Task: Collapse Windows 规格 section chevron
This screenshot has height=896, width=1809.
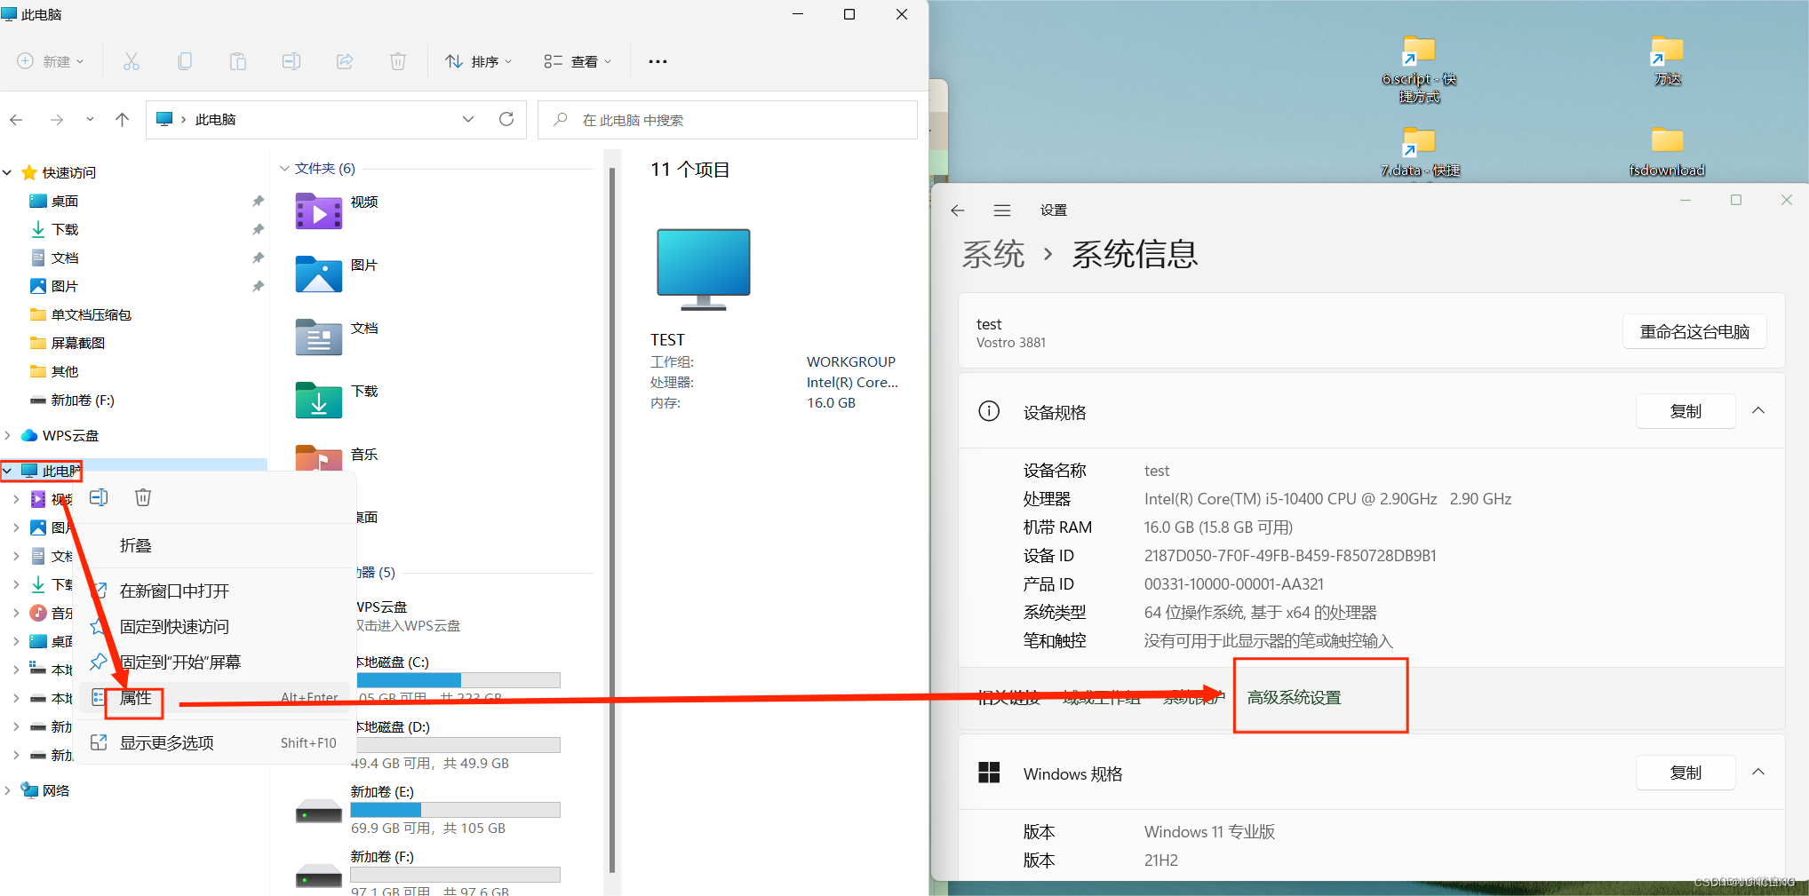Action: 1758,772
